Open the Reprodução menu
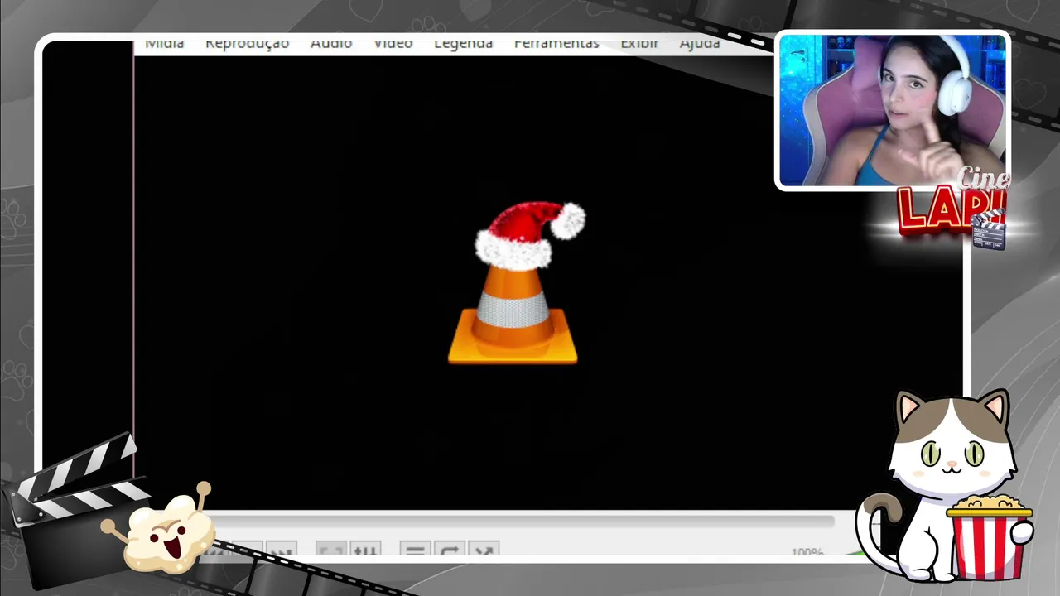 pos(247,44)
